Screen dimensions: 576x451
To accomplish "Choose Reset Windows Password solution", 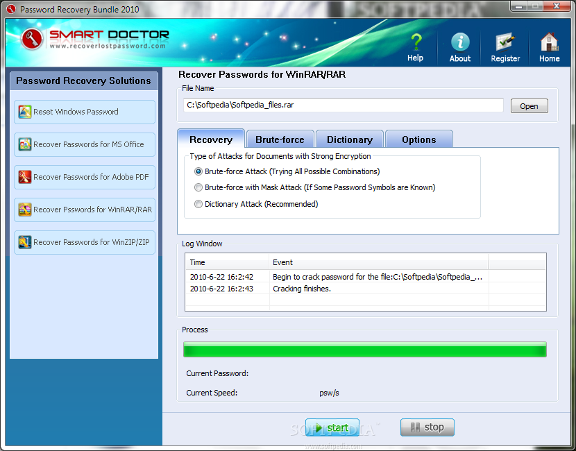I will pyautogui.click(x=85, y=112).
